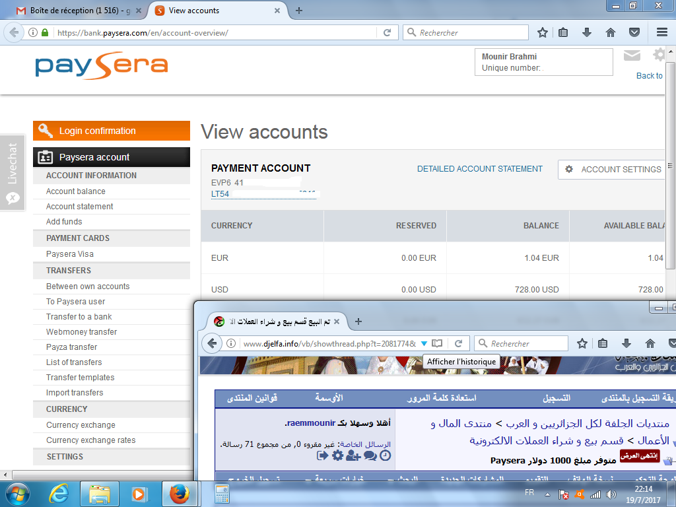Open Payza transfer

click(x=71, y=347)
